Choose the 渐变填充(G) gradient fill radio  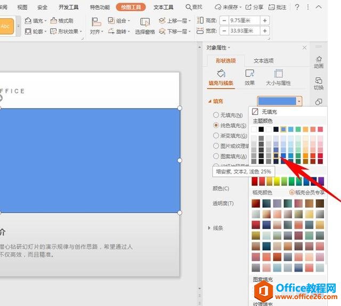click(x=216, y=136)
